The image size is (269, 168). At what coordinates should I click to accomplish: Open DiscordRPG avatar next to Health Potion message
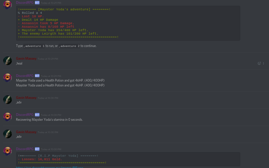7,78
